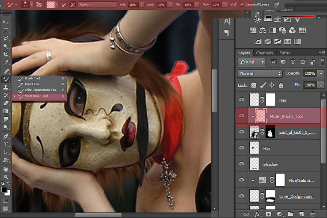Screen dimensions: 327x218
Task: Select the Crop tool in the toolbar
Action: tap(6, 54)
